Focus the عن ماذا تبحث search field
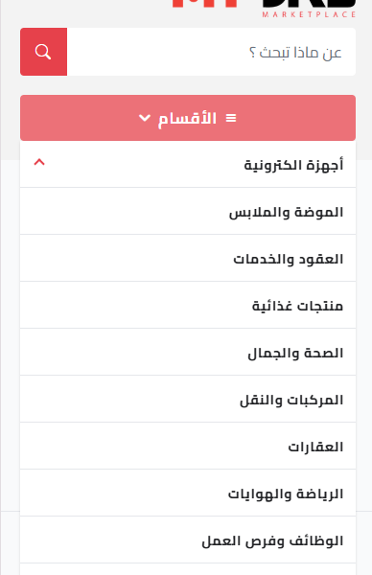The width and height of the screenshot is (372, 575). coord(211,52)
